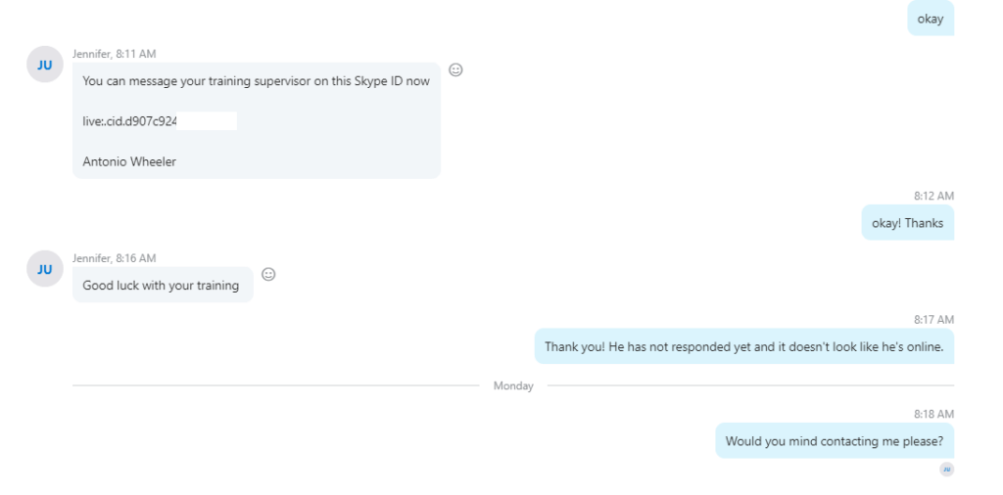Click Jennifer's JU avatar at 8:16 AM

click(x=45, y=269)
